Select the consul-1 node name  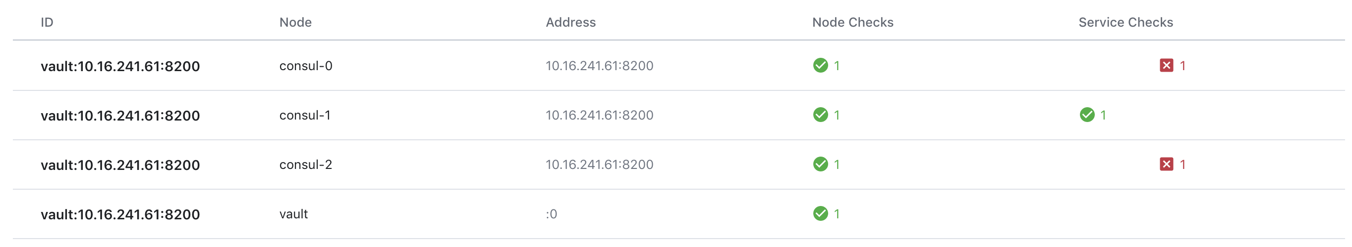(x=304, y=115)
